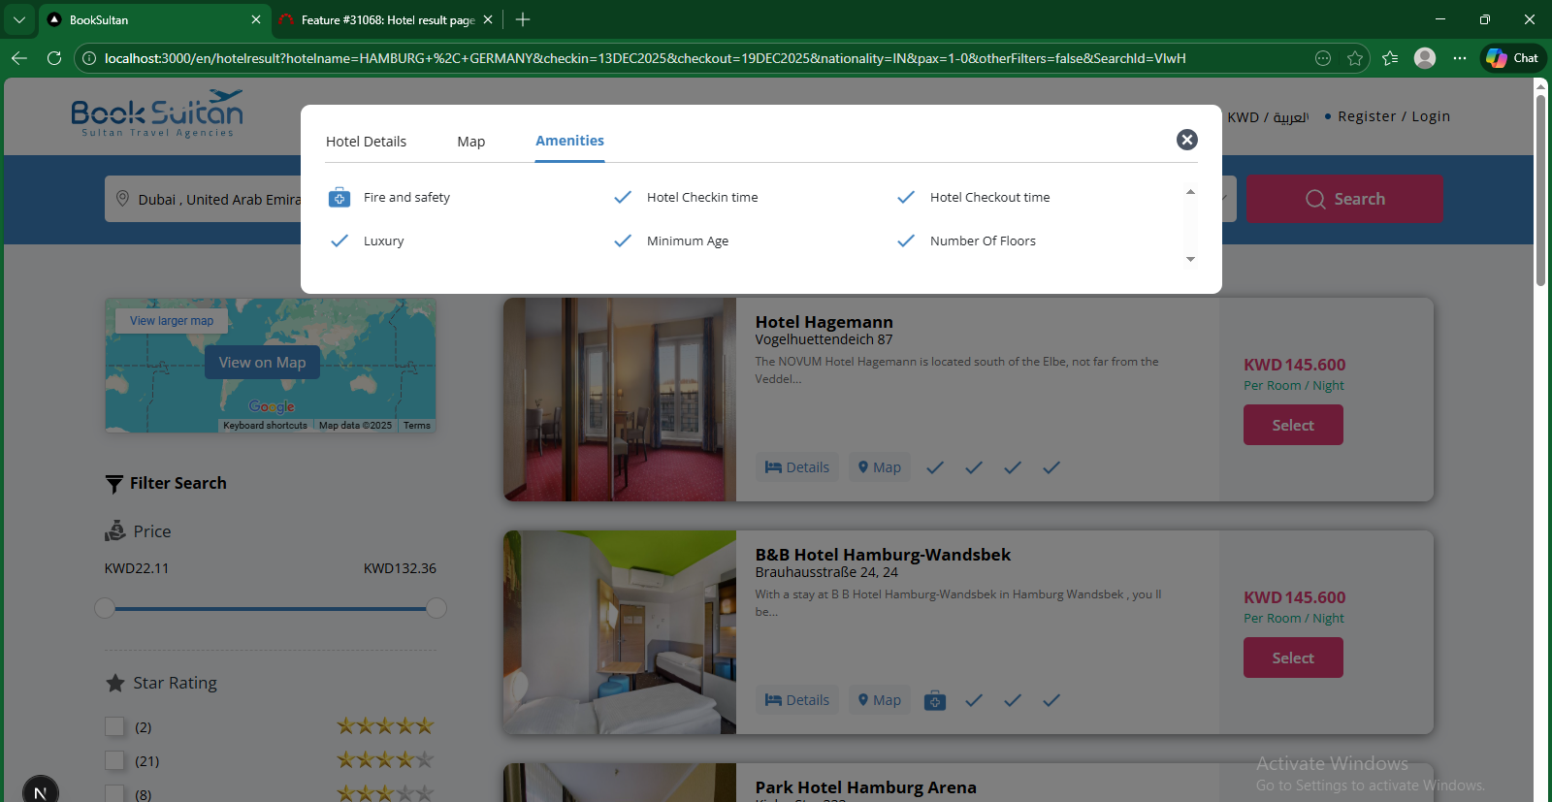Click the BookSultan logo
The width and height of the screenshot is (1552, 802).
tap(157, 113)
